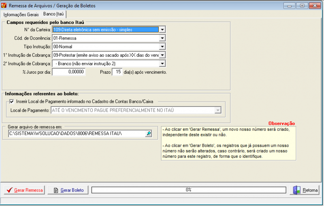Open the Tipo Instrução dropdown arrow
The width and height of the screenshot is (324, 206).
(x=162, y=47)
